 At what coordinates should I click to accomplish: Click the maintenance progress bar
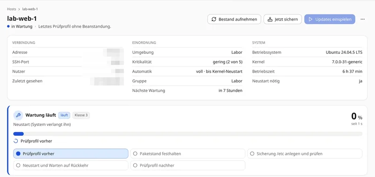[x=188, y=134]
